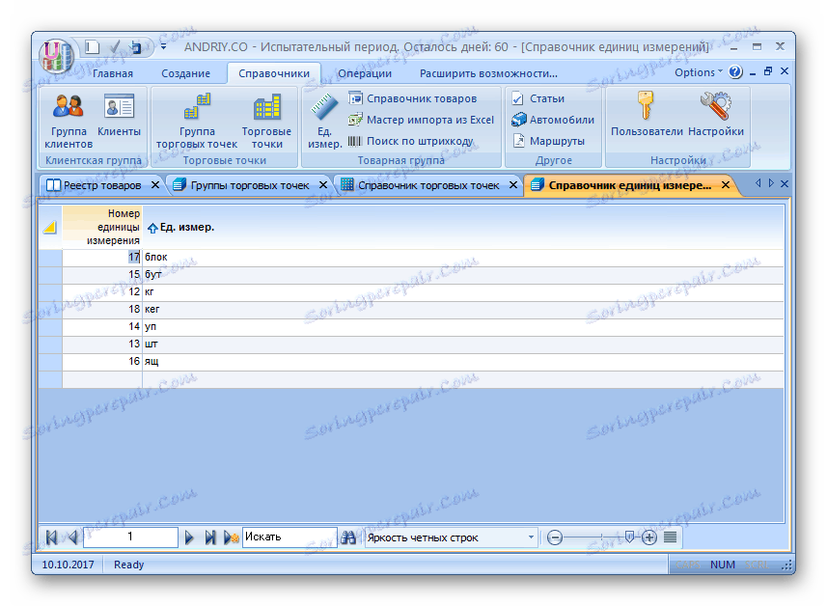Click the plus button increasing brightness
Screen dimensions: 827x606
pos(649,537)
